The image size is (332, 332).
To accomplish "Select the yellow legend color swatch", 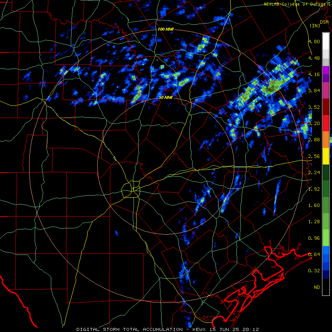I will [x=326, y=156].
